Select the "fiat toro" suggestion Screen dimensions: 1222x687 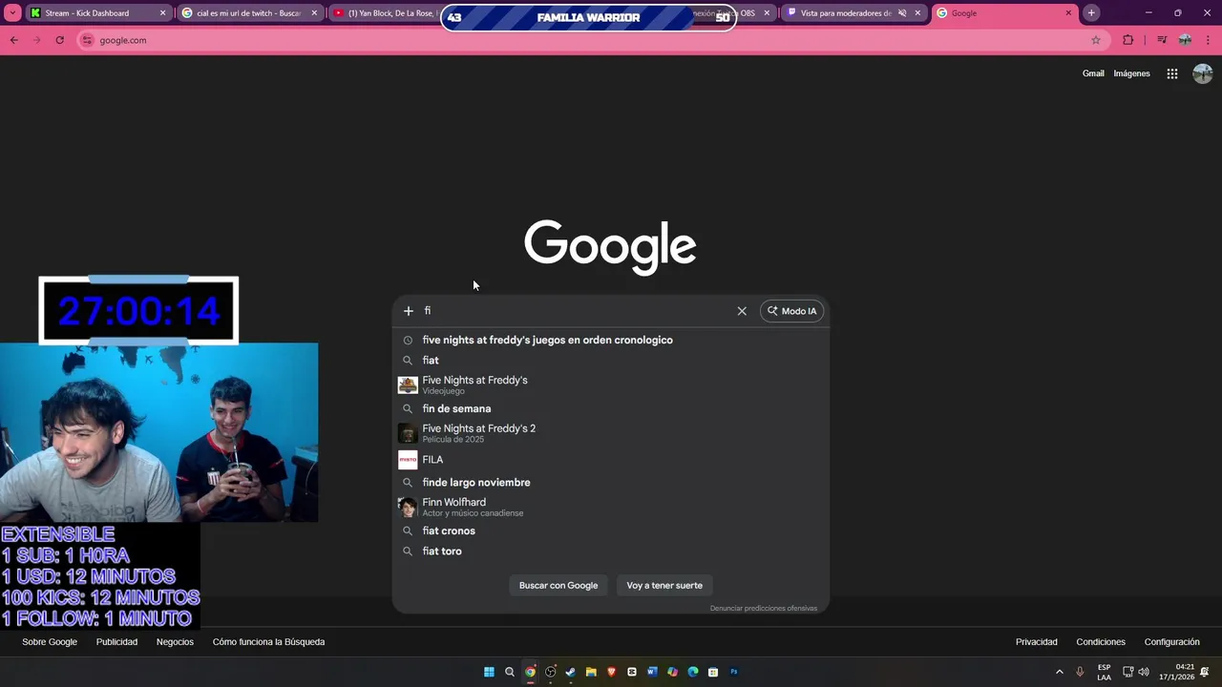pyautogui.click(x=611, y=551)
